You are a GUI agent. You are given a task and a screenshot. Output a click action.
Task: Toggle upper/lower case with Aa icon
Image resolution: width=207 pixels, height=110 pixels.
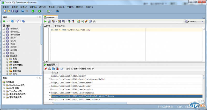[83, 21]
